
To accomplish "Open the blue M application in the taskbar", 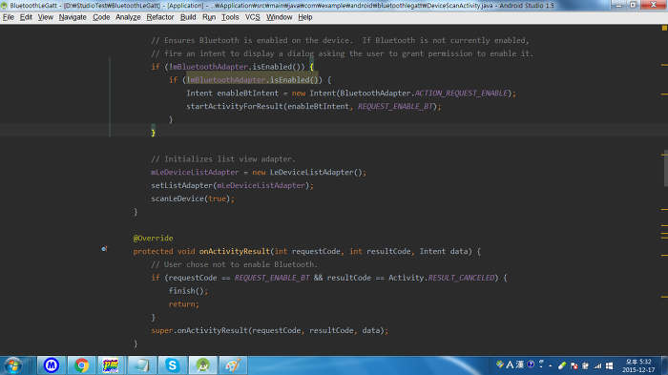I will tap(52, 365).
